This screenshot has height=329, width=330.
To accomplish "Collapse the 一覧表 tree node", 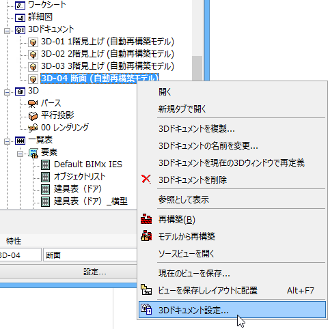I will point(7,141).
